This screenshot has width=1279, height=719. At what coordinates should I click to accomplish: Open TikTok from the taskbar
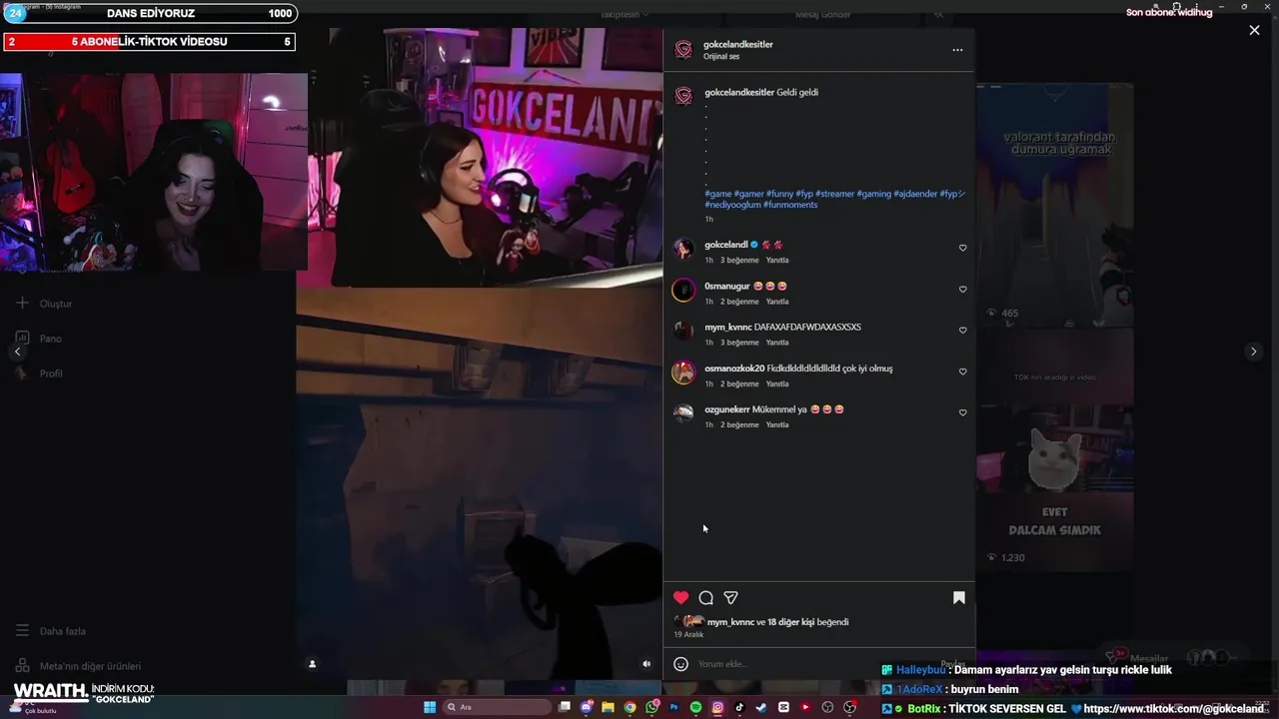[739, 707]
